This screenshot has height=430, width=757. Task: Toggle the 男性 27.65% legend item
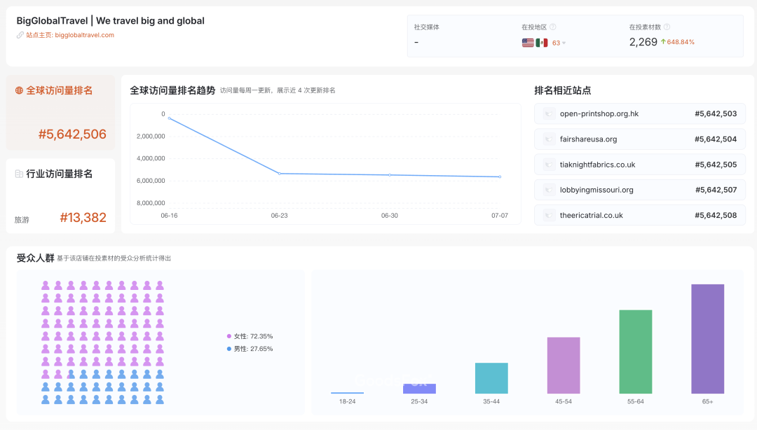pyautogui.click(x=252, y=347)
